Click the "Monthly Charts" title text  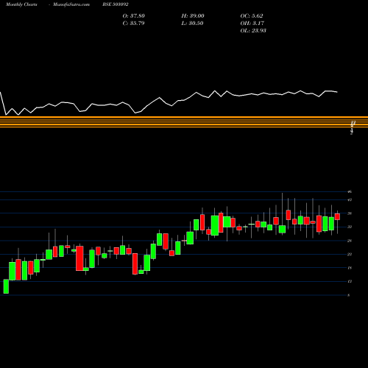pos(21,4)
